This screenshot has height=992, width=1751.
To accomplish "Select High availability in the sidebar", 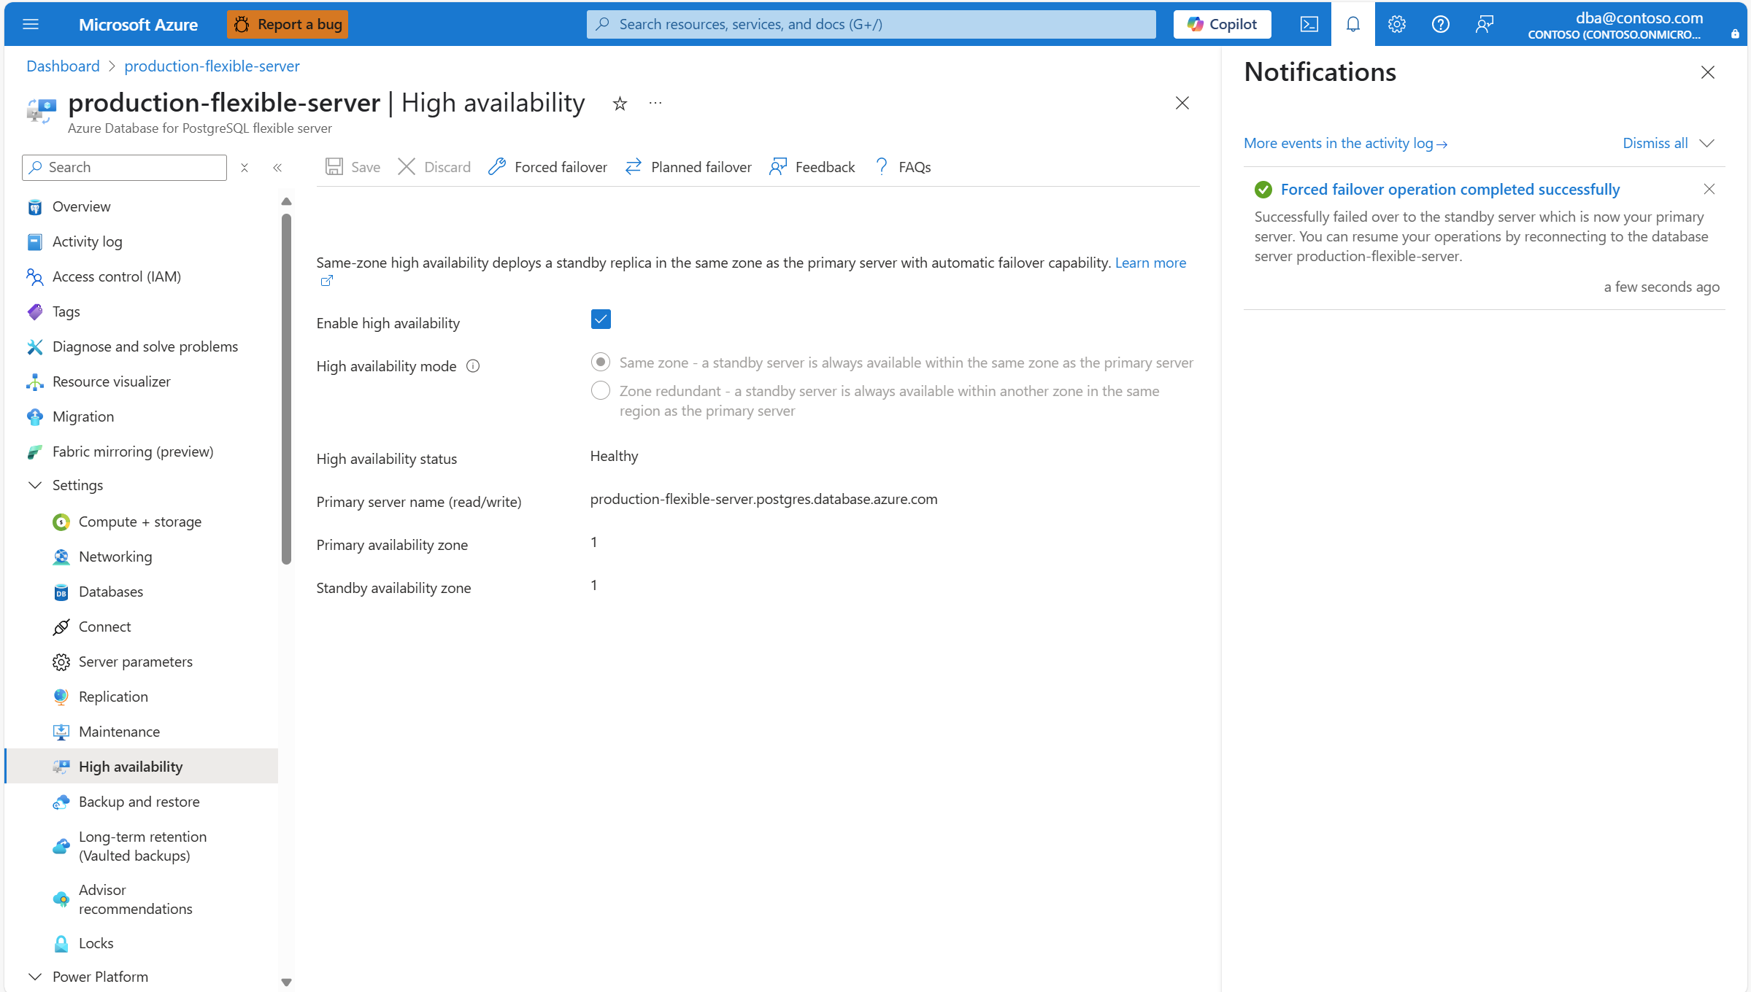I will point(142,766).
